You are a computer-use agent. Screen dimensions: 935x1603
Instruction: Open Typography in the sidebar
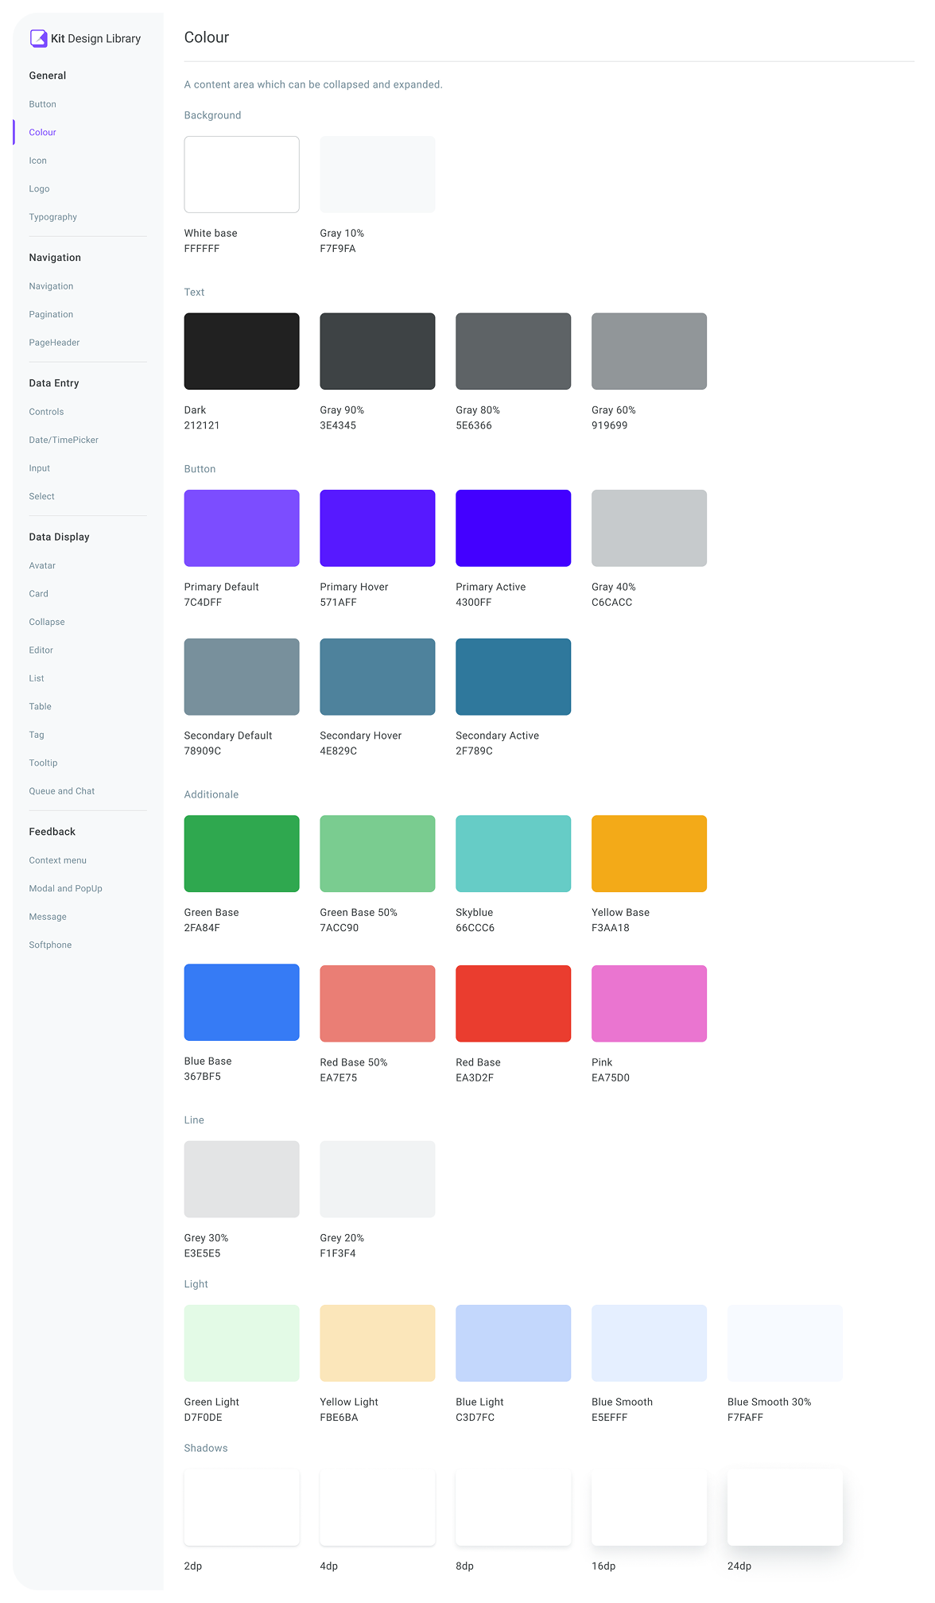coord(53,217)
